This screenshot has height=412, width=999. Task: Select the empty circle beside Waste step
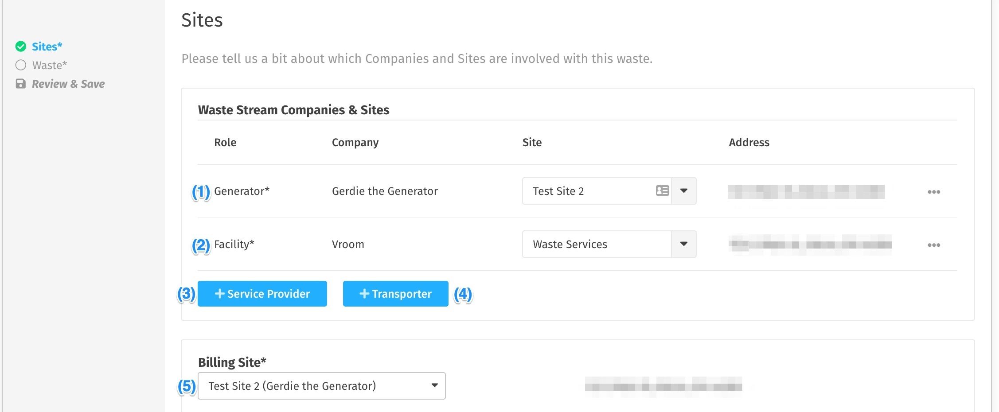click(21, 65)
